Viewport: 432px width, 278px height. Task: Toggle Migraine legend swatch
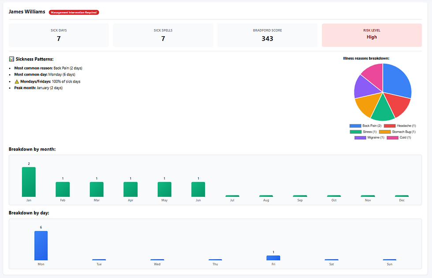(360, 138)
